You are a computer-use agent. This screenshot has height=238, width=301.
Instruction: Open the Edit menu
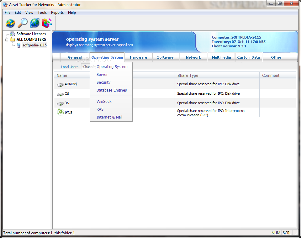point(18,13)
